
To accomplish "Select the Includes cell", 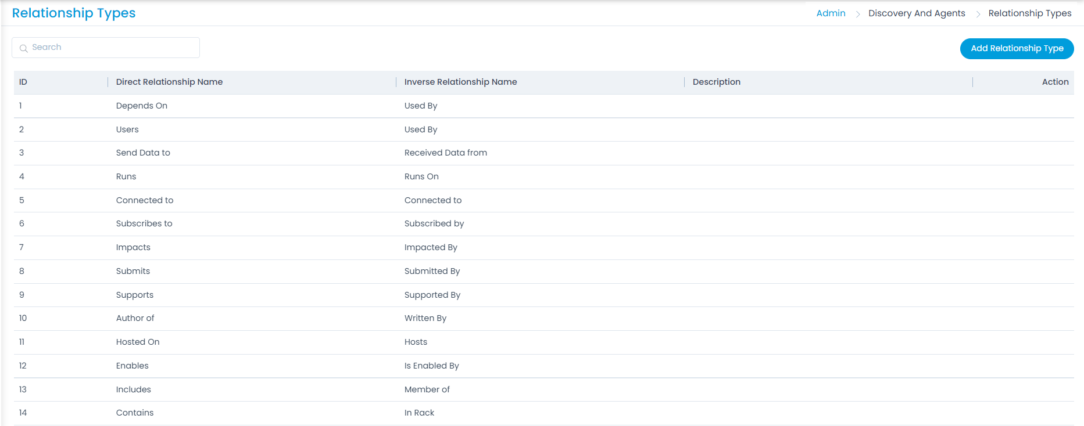I will tap(133, 389).
